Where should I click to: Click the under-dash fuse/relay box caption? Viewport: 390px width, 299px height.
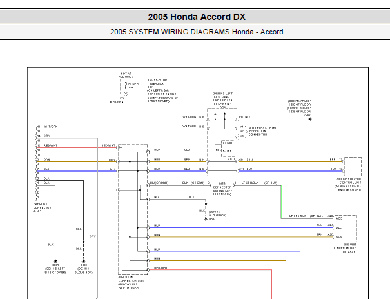pyautogui.click(x=222, y=100)
